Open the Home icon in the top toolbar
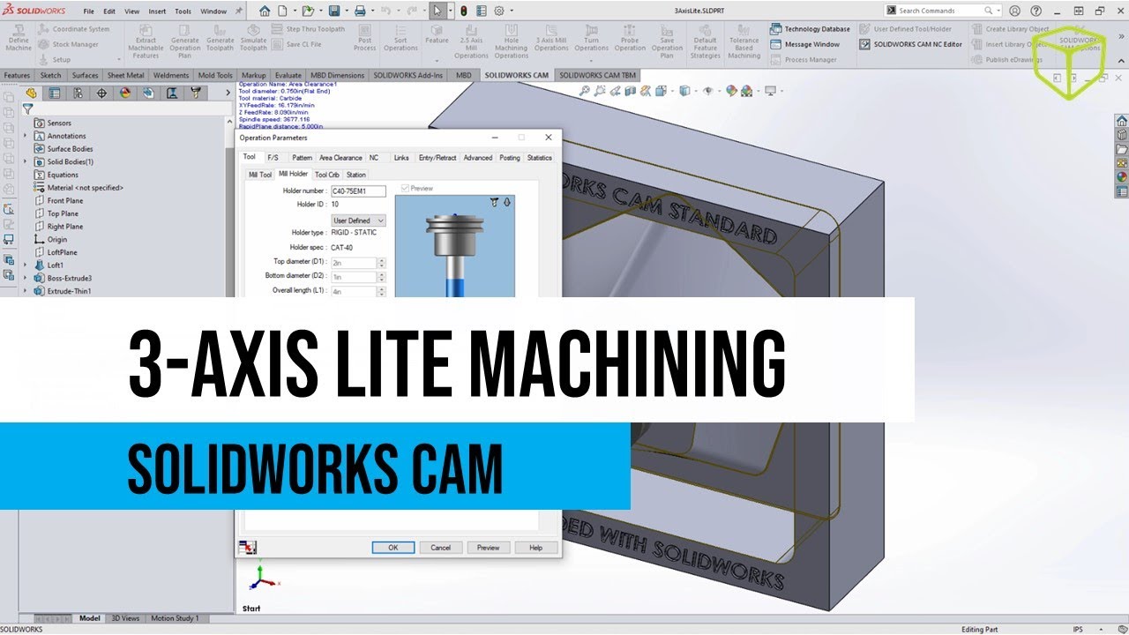The height and width of the screenshot is (635, 1129). (265, 11)
